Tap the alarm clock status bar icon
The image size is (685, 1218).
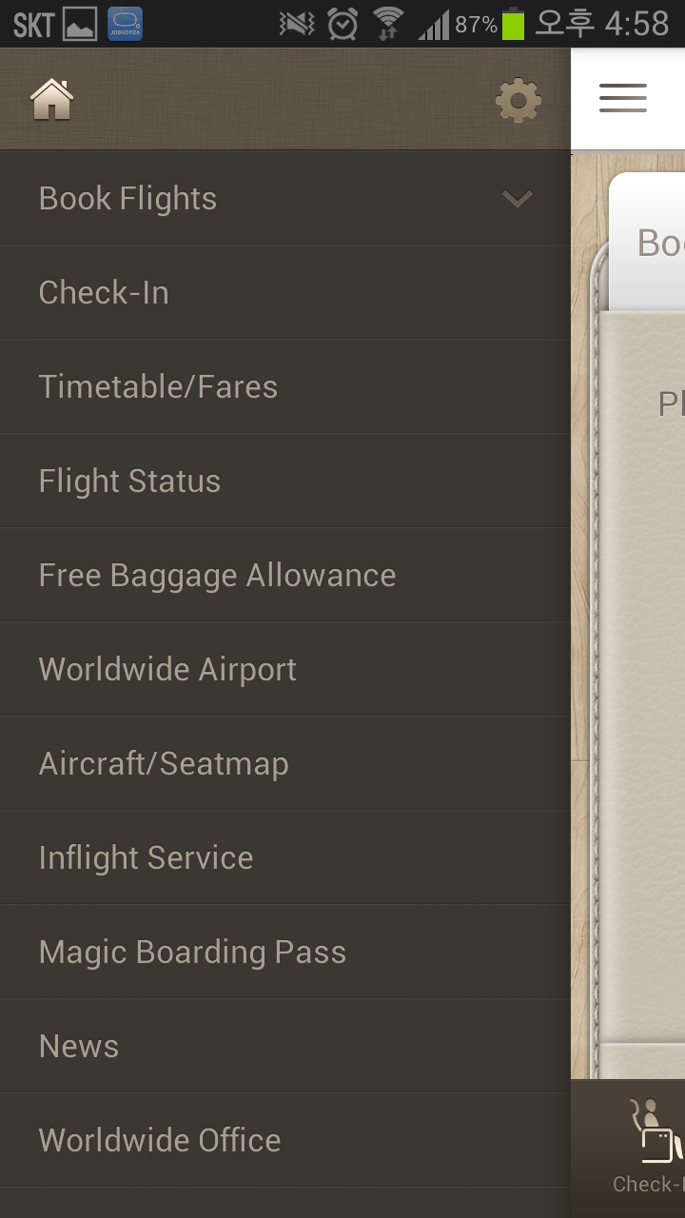[x=342, y=23]
